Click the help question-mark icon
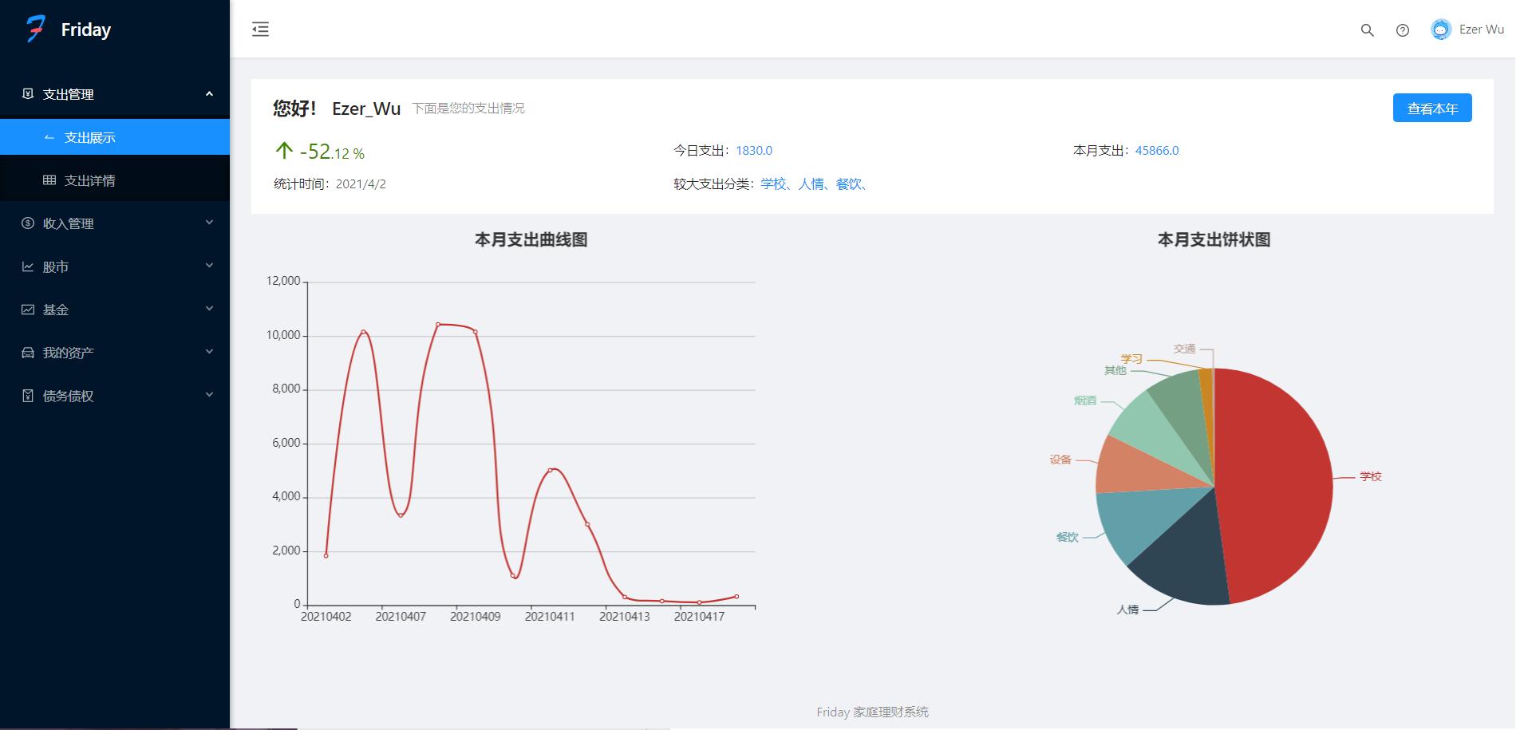Viewport: 1532px width, 730px height. click(1403, 30)
